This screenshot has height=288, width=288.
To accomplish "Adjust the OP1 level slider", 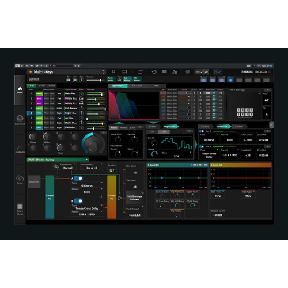I will [x=184, y=93].
